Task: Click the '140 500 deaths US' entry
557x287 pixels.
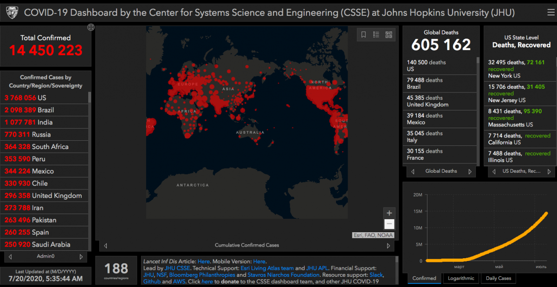Action: pos(440,65)
